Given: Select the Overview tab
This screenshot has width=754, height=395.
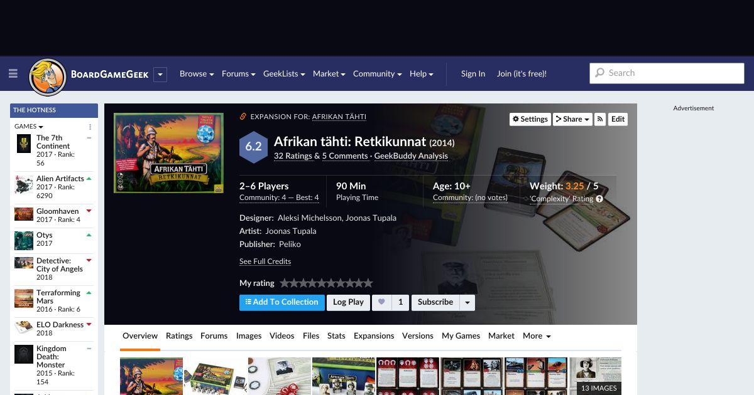Looking at the screenshot, I should click(x=140, y=336).
